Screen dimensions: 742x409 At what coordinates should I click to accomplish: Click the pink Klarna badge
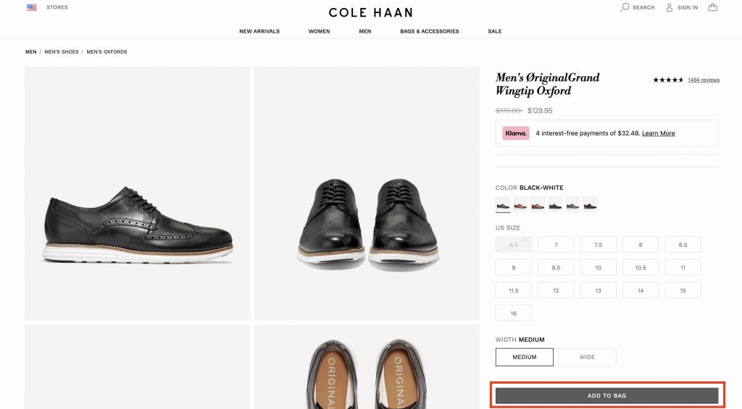click(x=516, y=133)
